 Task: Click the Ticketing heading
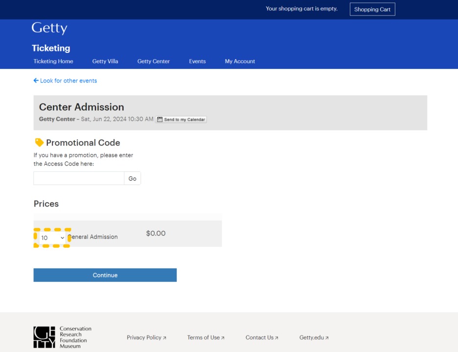point(51,48)
